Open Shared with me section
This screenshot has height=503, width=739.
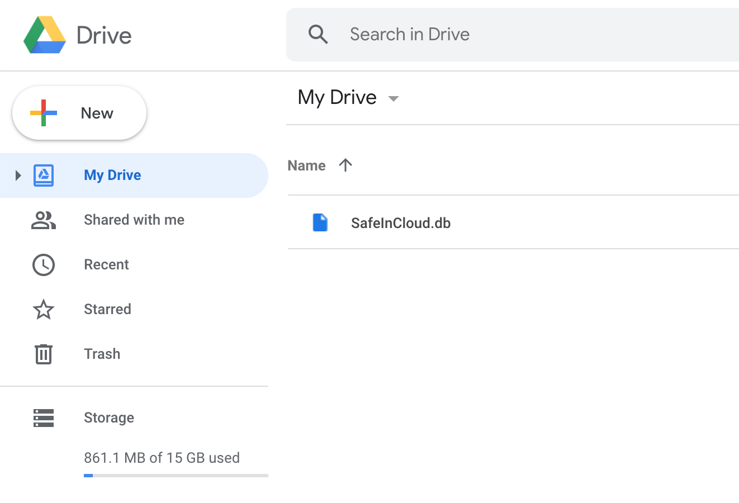tap(134, 220)
